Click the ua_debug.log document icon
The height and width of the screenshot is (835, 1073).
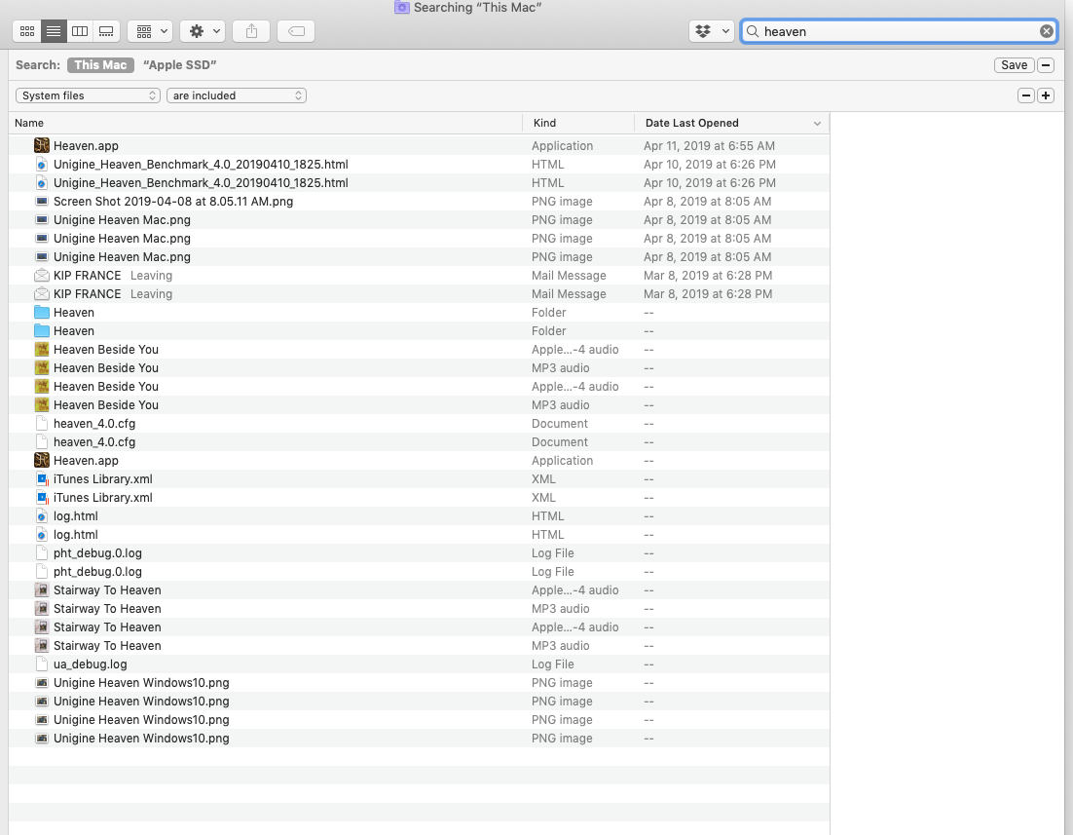coord(42,664)
